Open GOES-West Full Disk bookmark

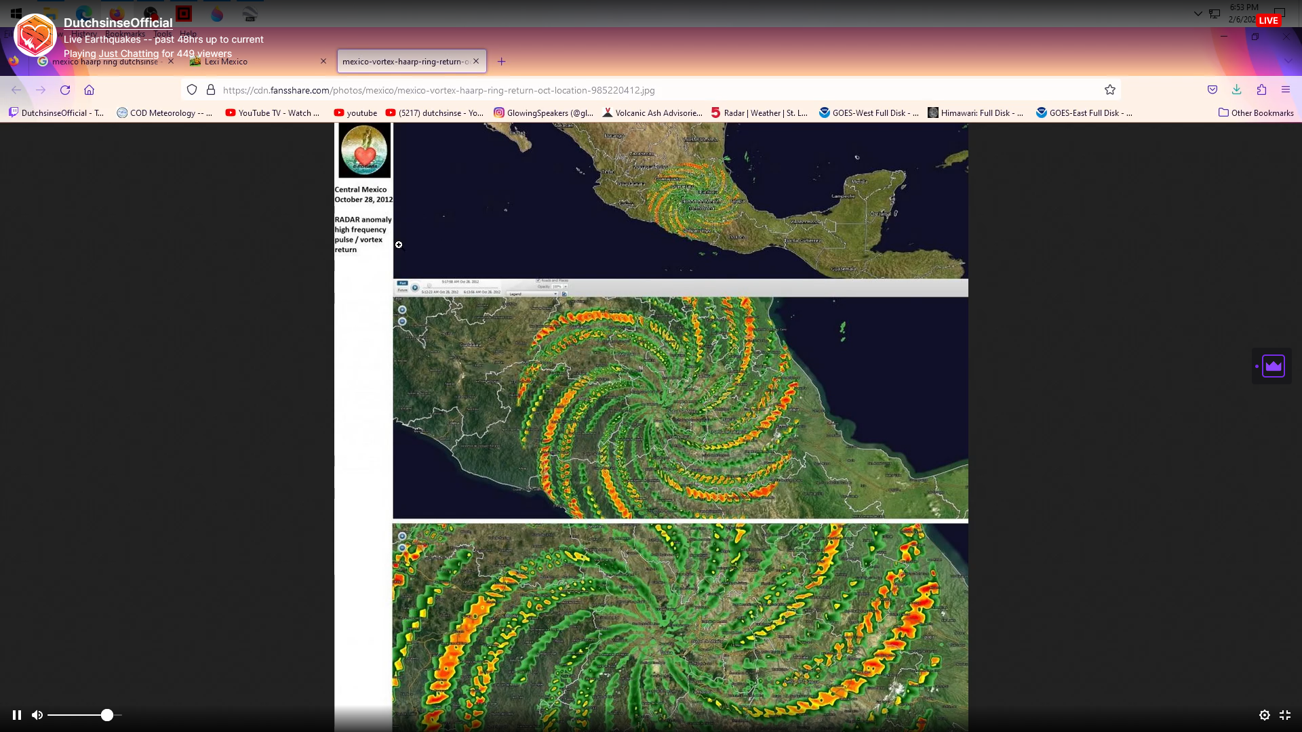pyautogui.click(x=869, y=113)
